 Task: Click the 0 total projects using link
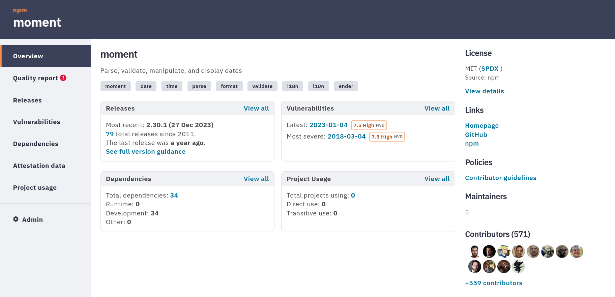tap(353, 195)
